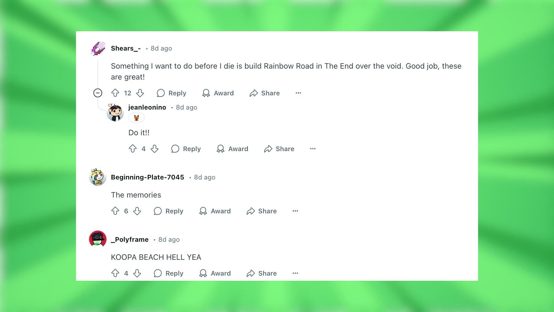This screenshot has width=554, height=312.
Task: Click Reply on jeanleonino reply
Action: pos(186,148)
